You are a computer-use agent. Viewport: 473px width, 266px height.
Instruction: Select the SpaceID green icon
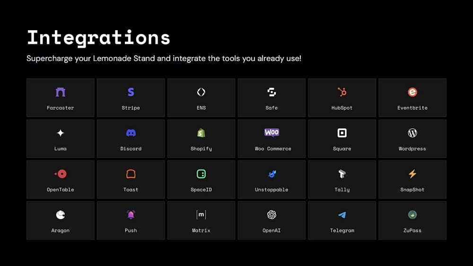(201, 174)
